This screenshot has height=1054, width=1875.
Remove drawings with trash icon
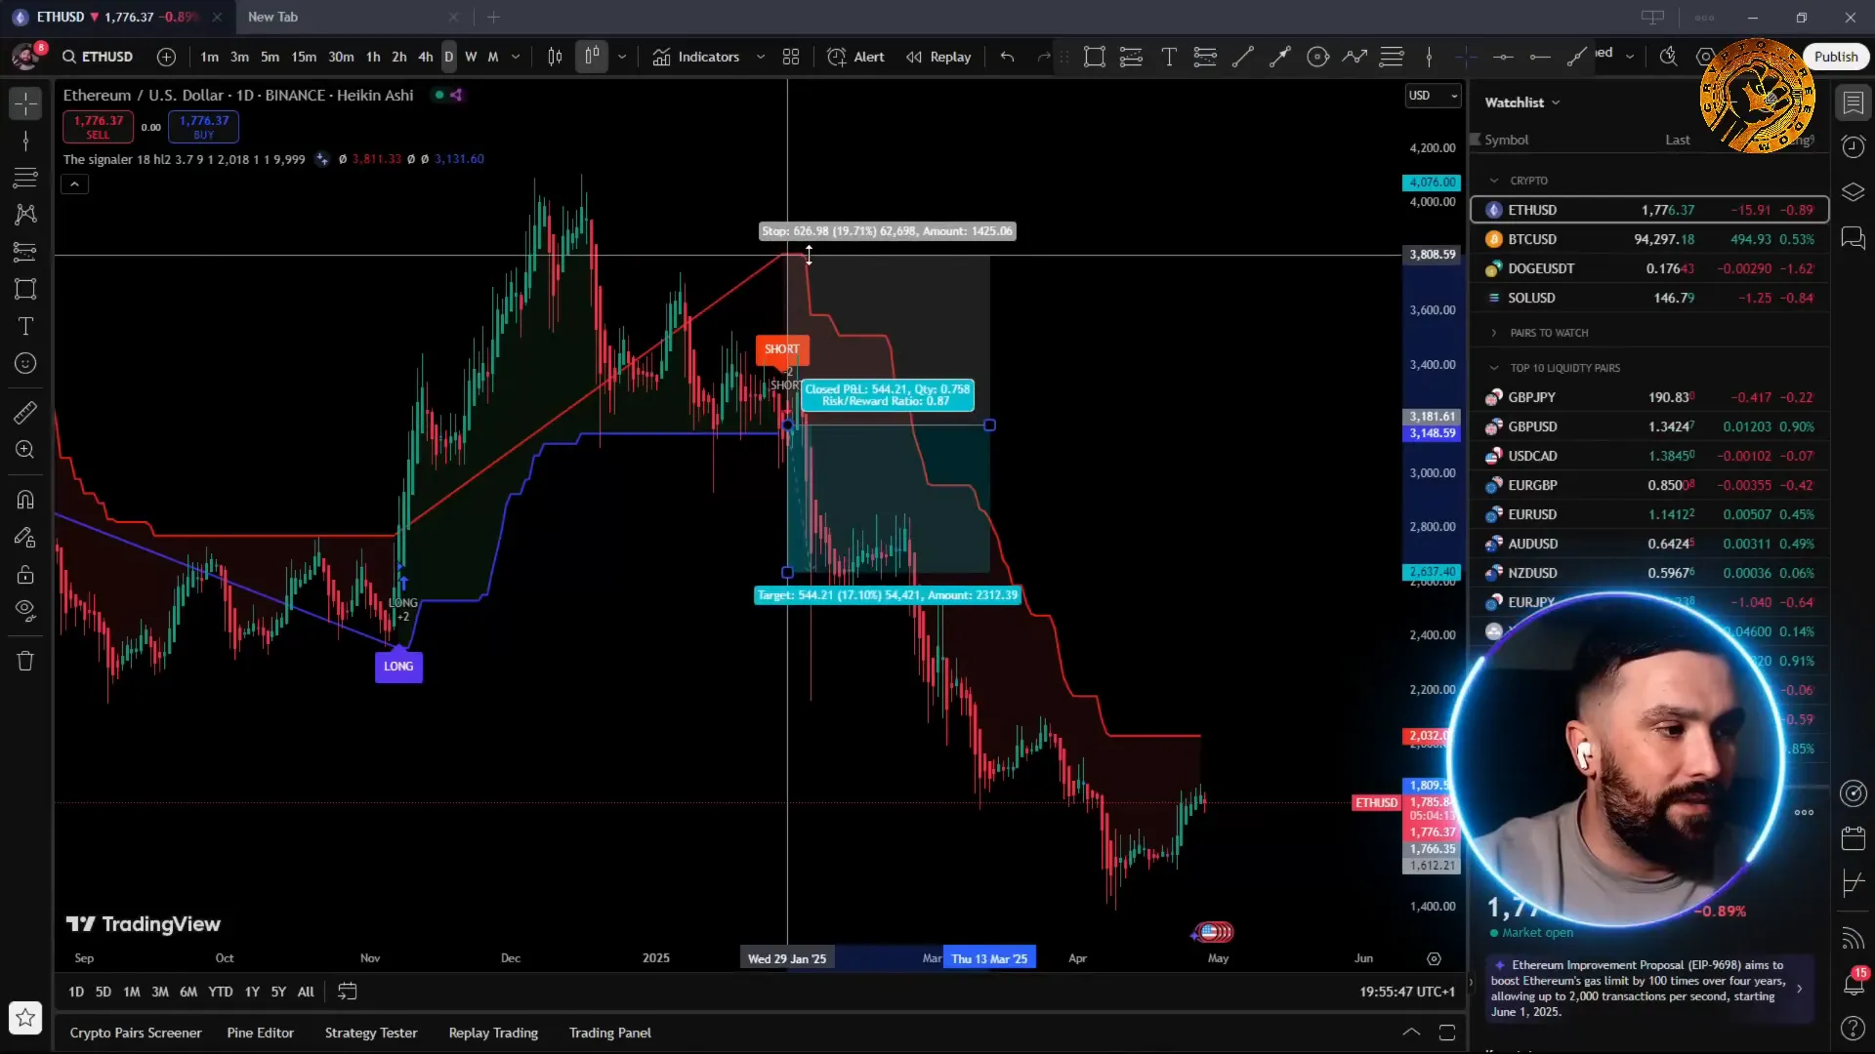coord(25,661)
